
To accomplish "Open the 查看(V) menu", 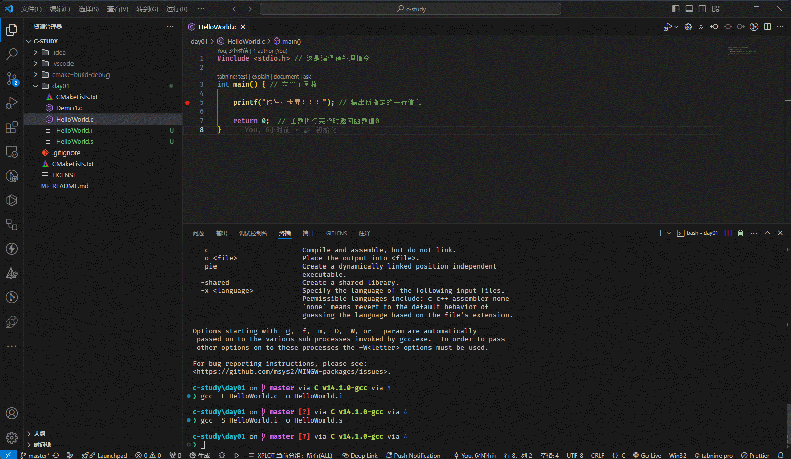I will [x=118, y=9].
